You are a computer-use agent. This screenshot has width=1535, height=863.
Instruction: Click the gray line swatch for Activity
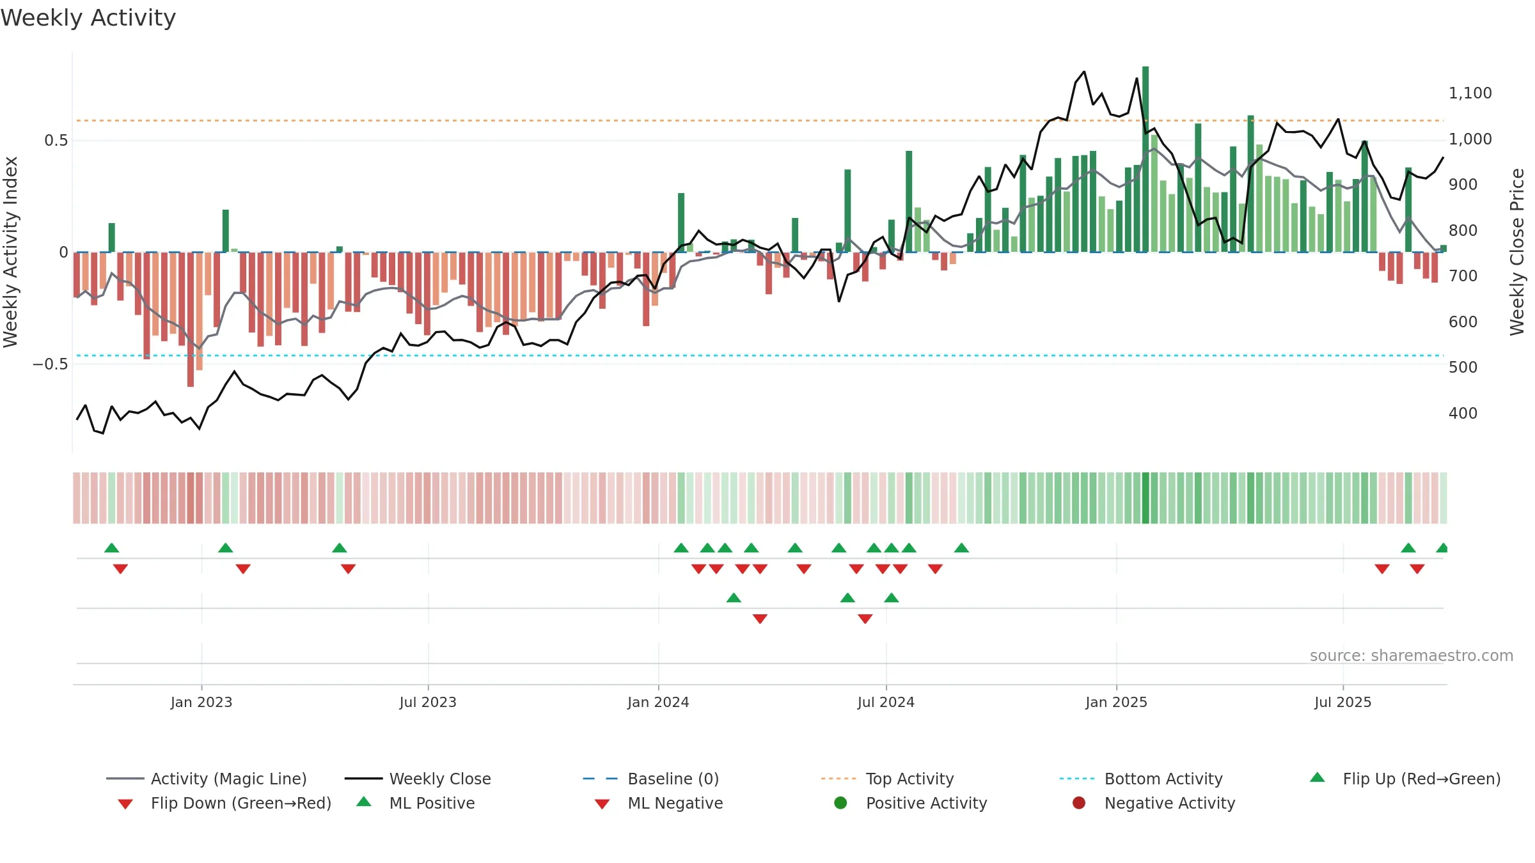point(125,779)
